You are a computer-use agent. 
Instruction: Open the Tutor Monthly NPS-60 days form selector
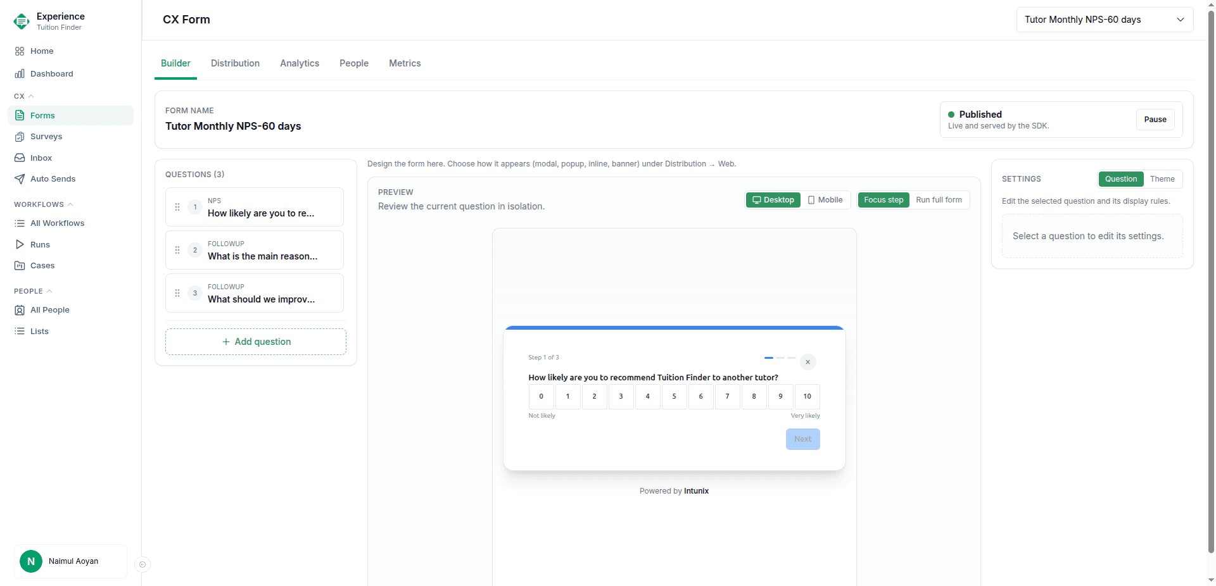pyautogui.click(x=1105, y=20)
